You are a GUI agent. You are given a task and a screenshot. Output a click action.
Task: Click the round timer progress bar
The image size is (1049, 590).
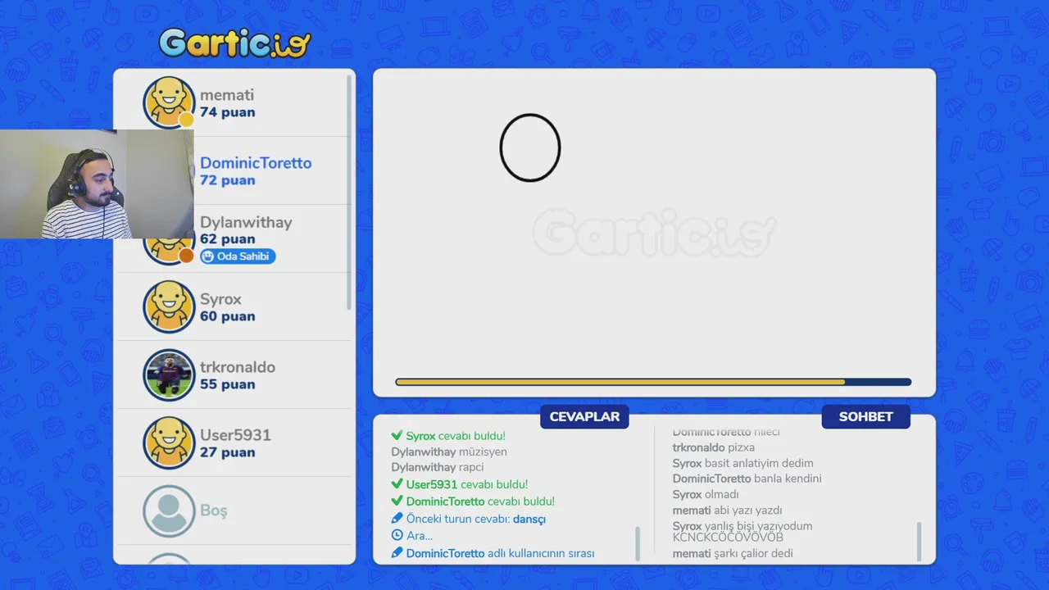tap(653, 382)
